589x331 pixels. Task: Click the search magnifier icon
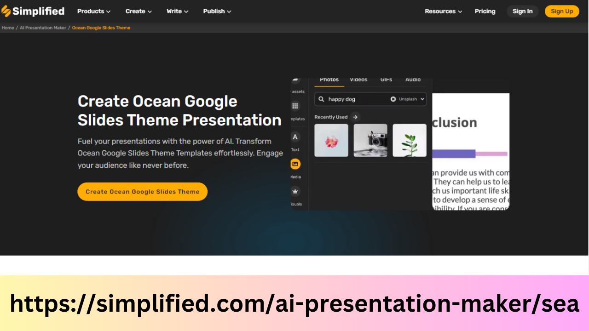pos(321,99)
